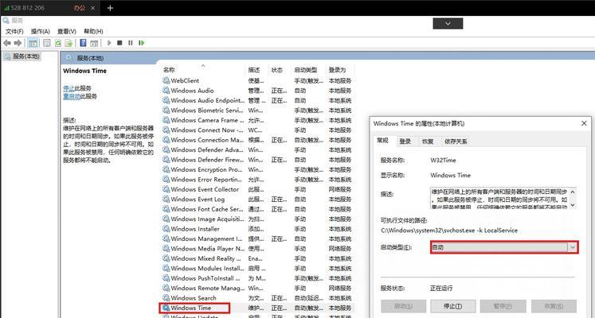Image resolution: width=595 pixels, height=318 pixels.
Task: Click the green Refresh toolbar icon
Action: (x=58, y=43)
